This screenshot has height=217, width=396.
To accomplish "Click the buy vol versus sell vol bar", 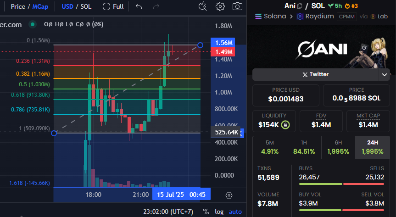I will point(341,210).
